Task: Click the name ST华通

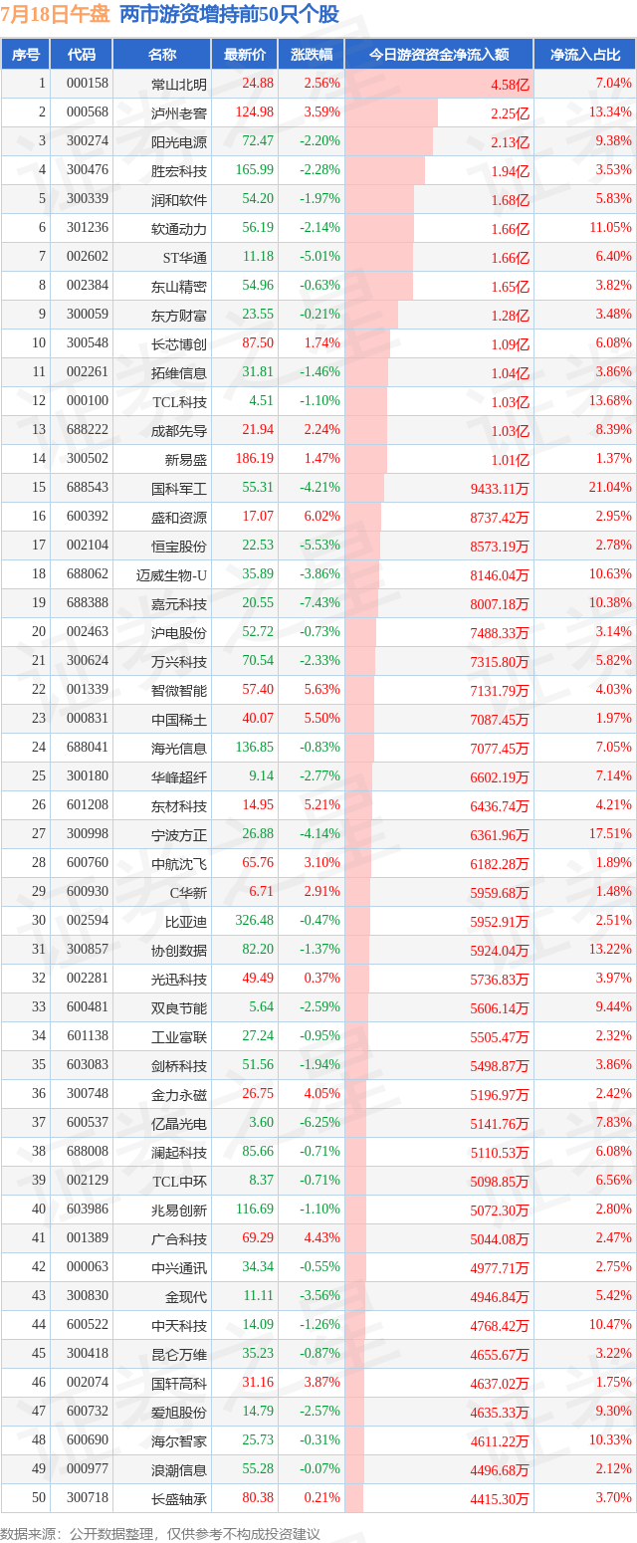Action: pos(185,258)
